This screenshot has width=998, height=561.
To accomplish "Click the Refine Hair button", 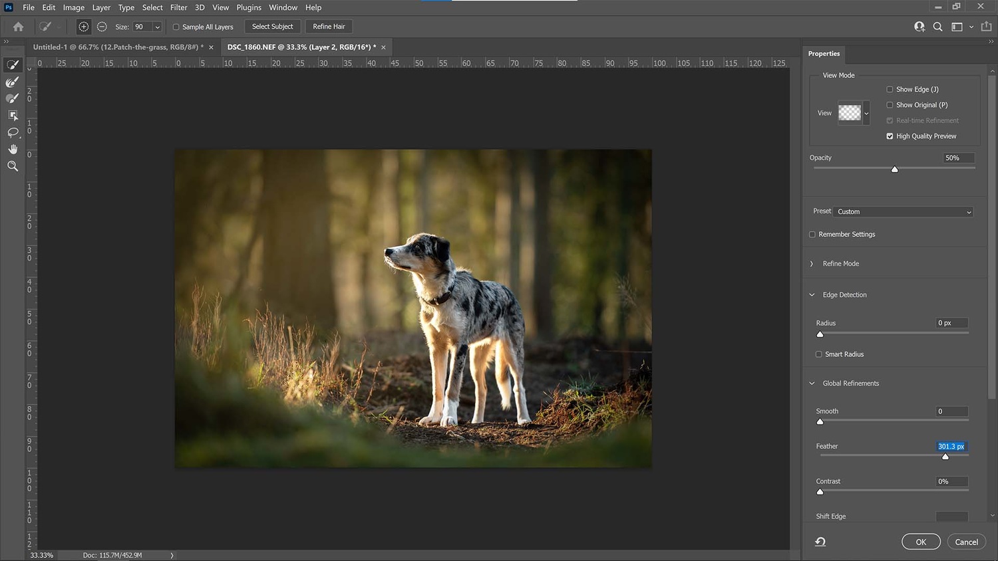I will coord(329,27).
